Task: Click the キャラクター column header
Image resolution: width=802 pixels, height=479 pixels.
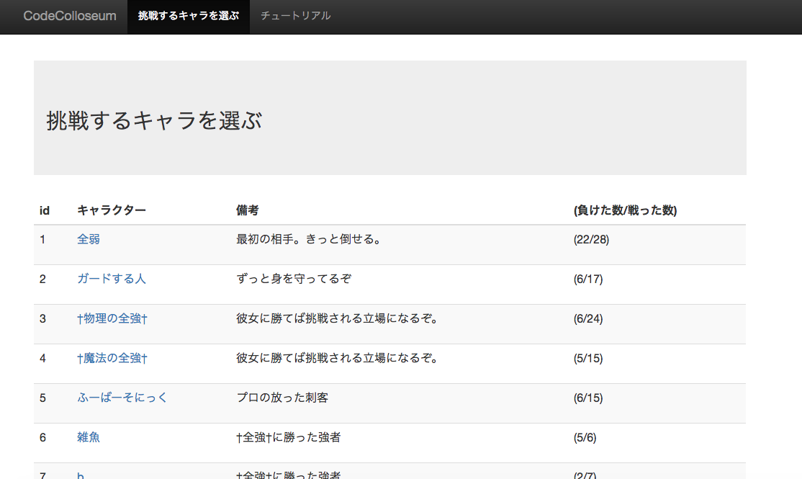Action: pyautogui.click(x=112, y=210)
